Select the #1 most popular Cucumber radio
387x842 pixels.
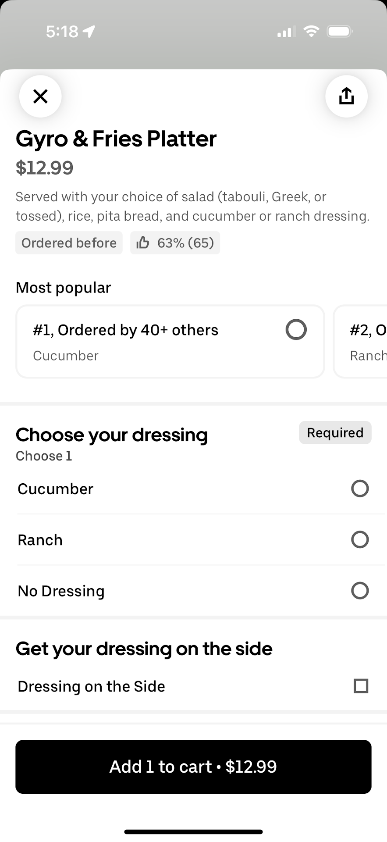click(296, 329)
